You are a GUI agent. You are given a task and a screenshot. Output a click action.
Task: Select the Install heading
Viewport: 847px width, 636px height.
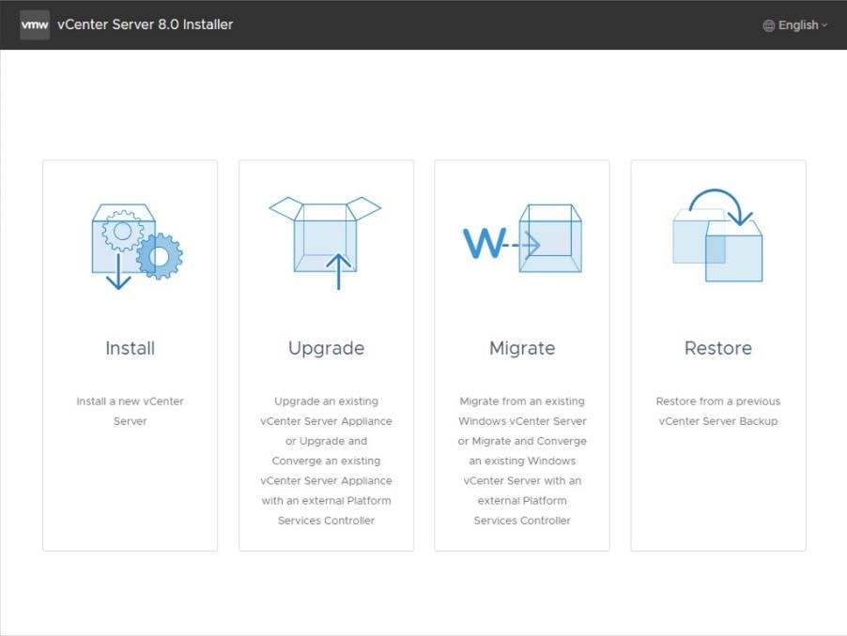point(131,348)
